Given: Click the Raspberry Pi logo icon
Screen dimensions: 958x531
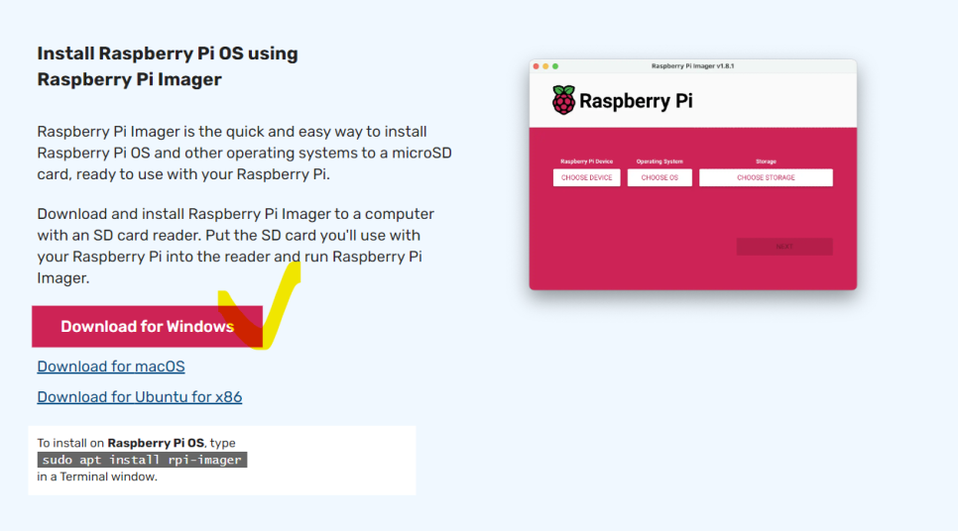Looking at the screenshot, I should click(563, 100).
